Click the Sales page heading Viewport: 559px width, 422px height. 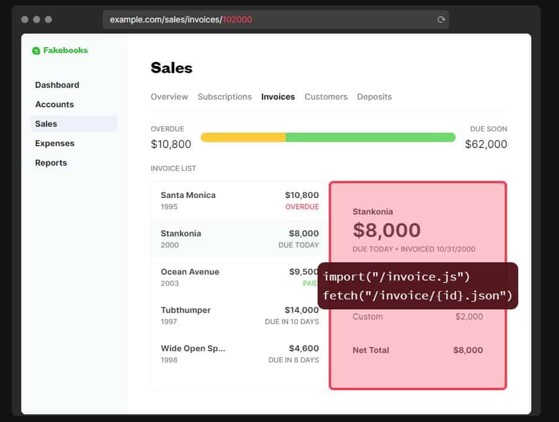(x=172, y=68)
